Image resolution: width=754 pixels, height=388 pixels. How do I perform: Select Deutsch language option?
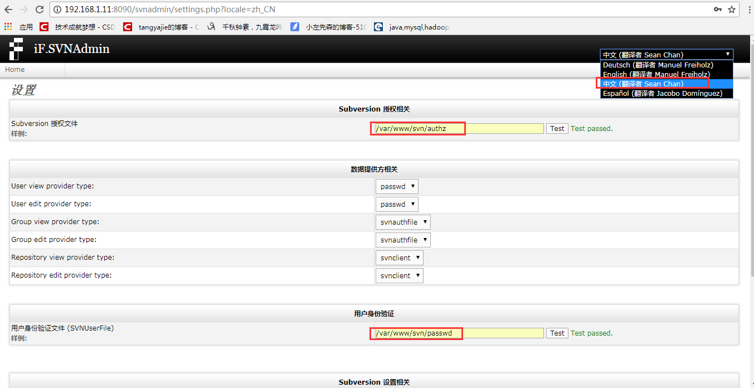[x=667, y=65]
